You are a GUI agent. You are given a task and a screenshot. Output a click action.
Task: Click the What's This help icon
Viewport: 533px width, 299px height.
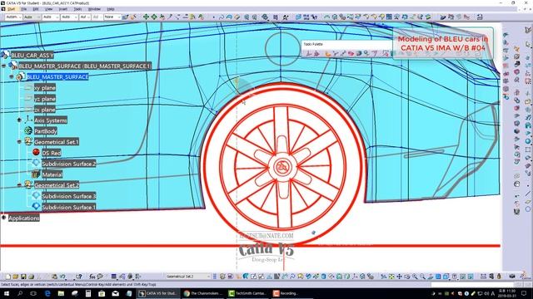[79, 277]
